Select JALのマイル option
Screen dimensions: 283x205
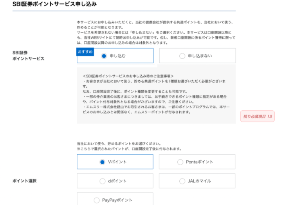coord(182,181)
